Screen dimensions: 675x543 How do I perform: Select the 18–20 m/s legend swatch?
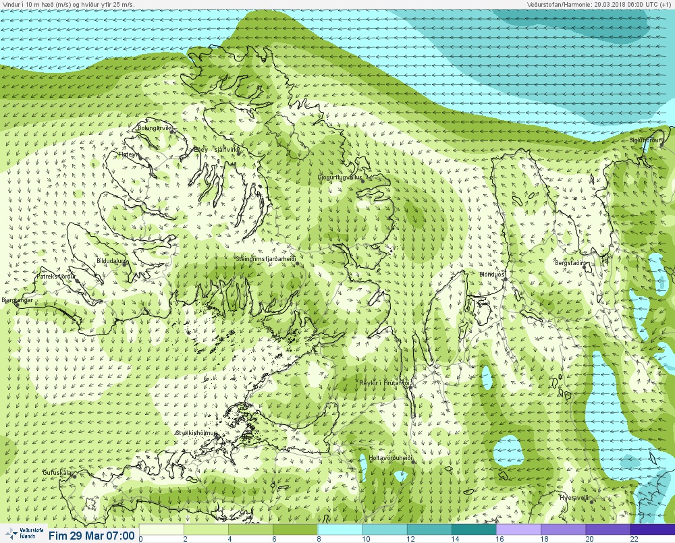tap(564, 530)
